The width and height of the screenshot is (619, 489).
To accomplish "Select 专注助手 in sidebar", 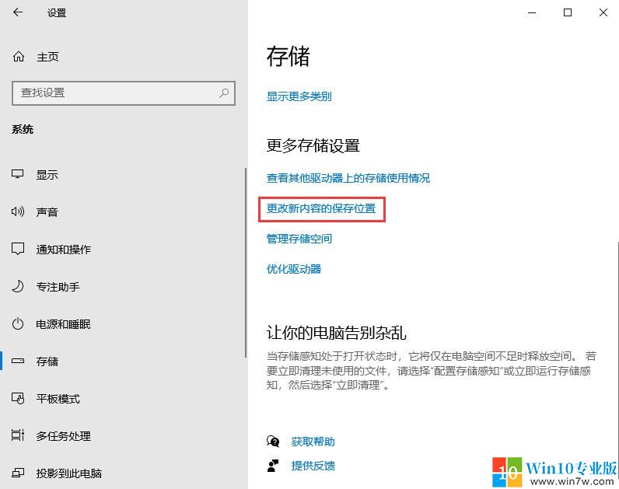I will click(58, 287).
